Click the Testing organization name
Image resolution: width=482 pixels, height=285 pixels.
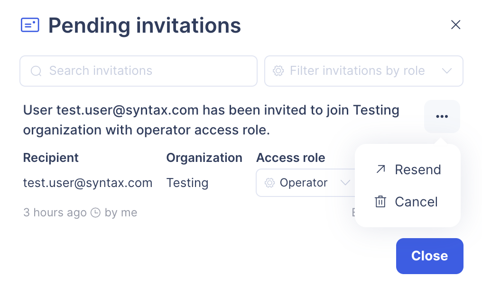click(x=187, y=183)
